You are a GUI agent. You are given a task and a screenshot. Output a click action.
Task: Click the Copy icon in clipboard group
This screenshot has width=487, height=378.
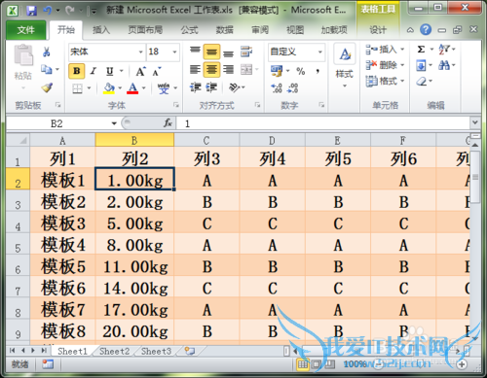tap(47, 69)
